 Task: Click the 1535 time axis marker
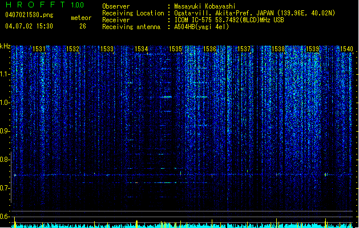[x=175, y=49]
